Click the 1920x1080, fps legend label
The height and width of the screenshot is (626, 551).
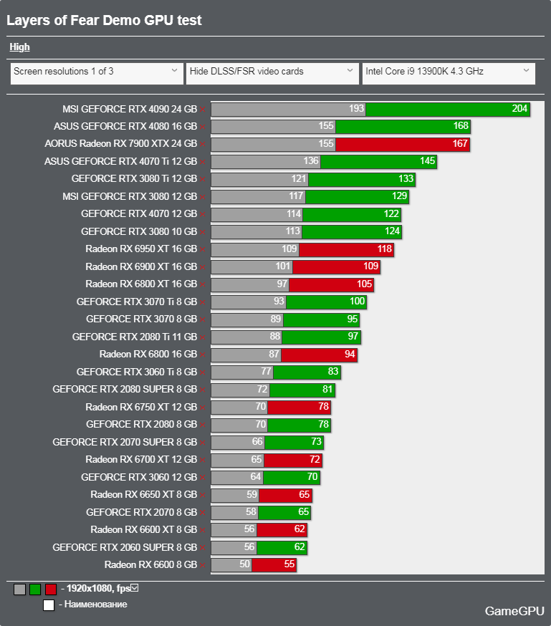[98, 589]
